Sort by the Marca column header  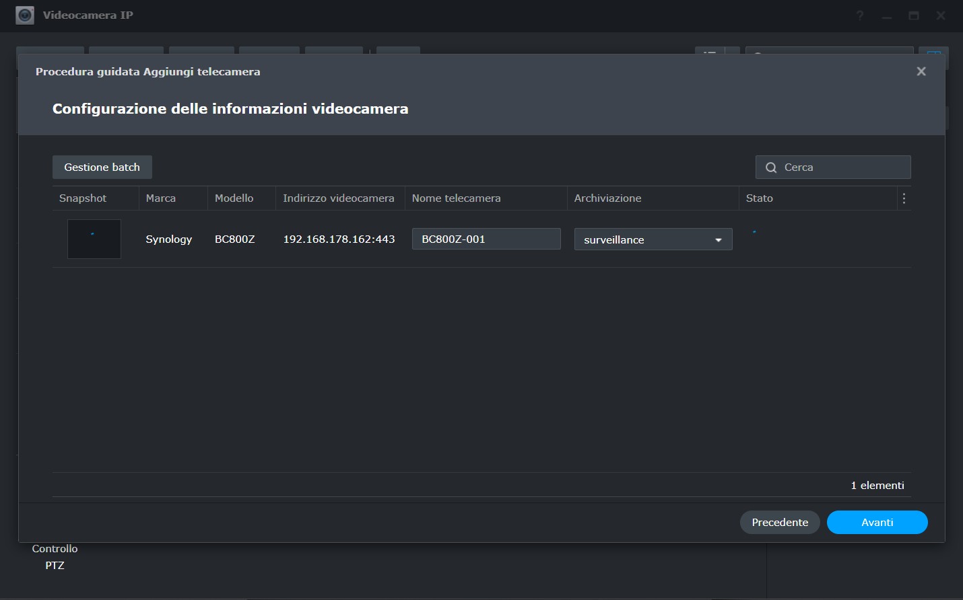[161, 198]
